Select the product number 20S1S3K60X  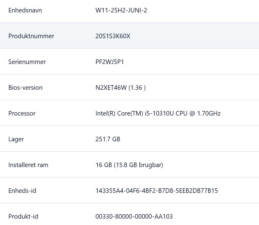point(113,36)
